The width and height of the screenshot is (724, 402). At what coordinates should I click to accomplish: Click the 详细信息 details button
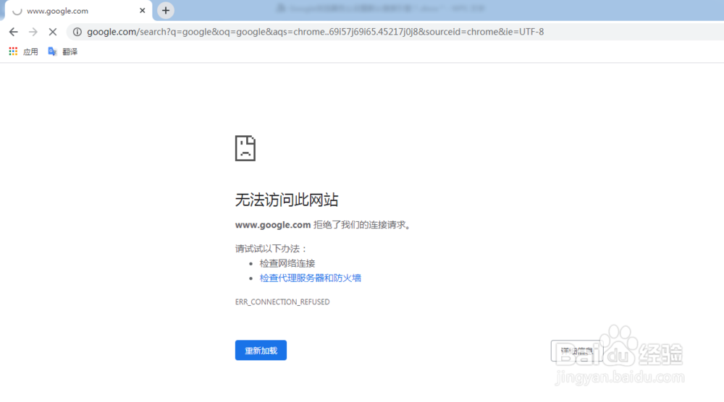577,351
